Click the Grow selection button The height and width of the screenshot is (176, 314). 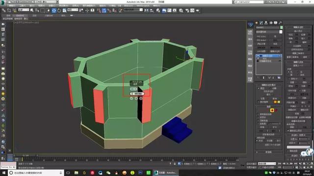click(x=275, y=127)
